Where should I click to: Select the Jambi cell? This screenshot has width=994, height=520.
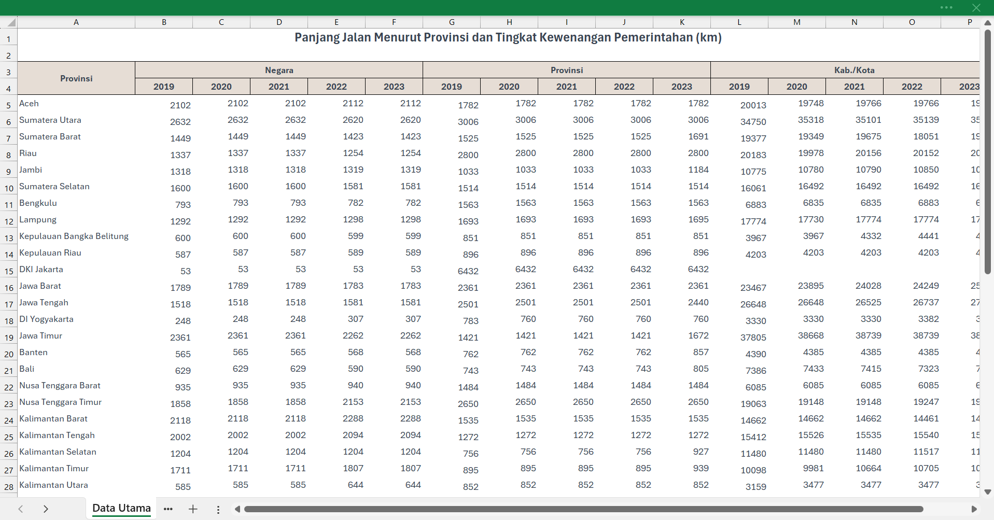pos(76,170)
